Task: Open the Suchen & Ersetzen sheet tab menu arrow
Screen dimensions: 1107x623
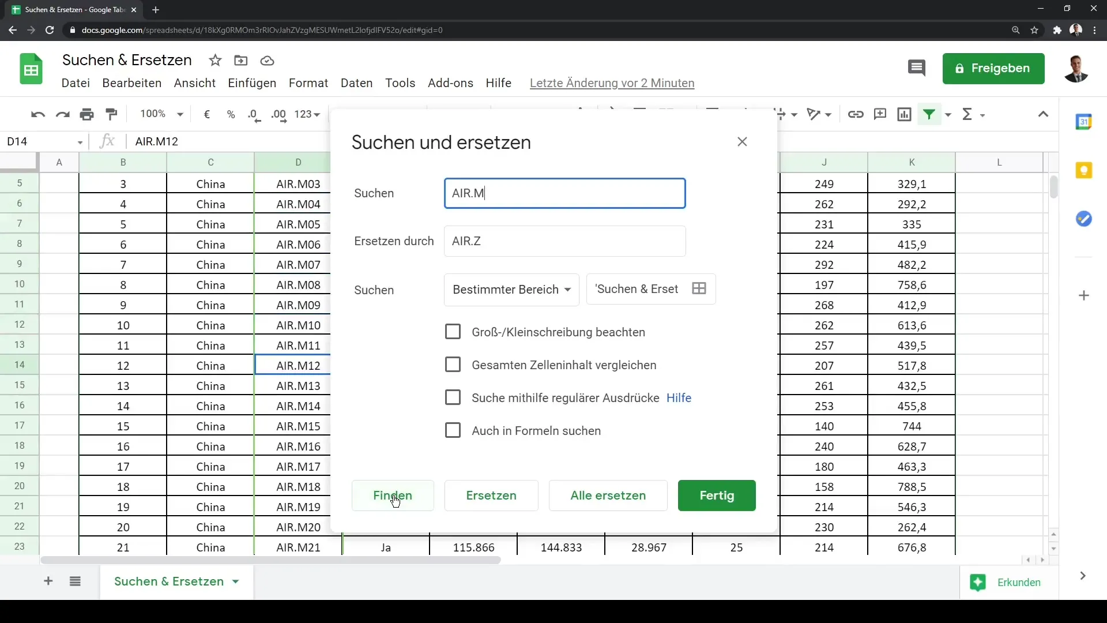Action: 235,581
